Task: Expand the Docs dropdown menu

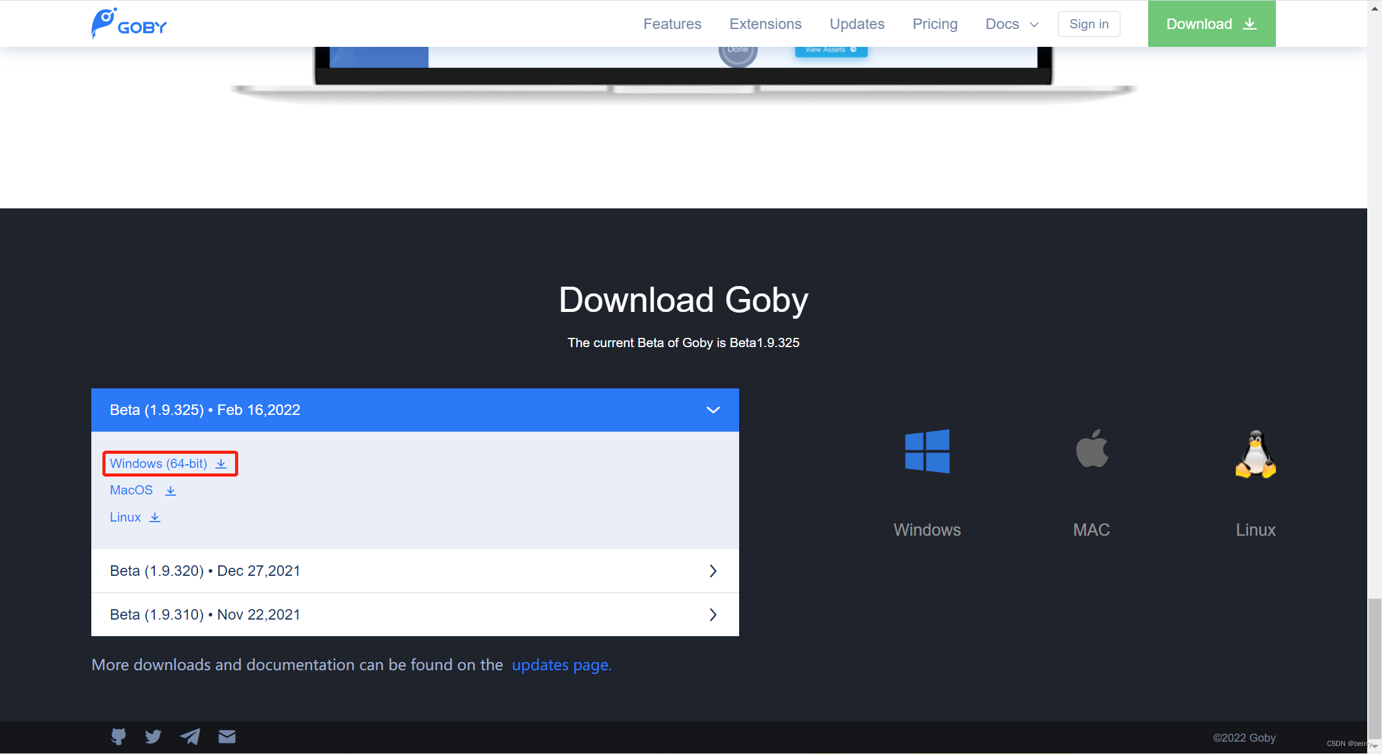Action: click(x=1012, y=24)
